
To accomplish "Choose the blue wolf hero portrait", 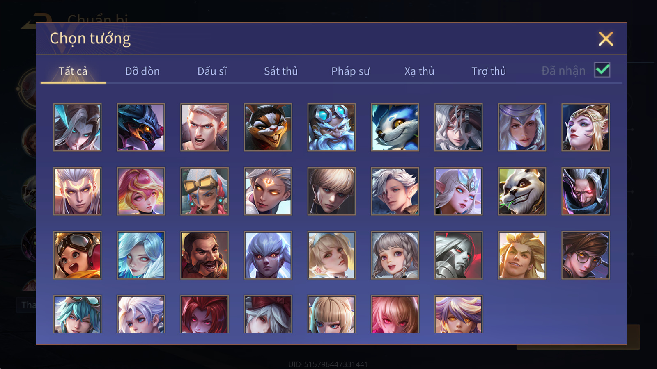I will [x=395, y=127].
